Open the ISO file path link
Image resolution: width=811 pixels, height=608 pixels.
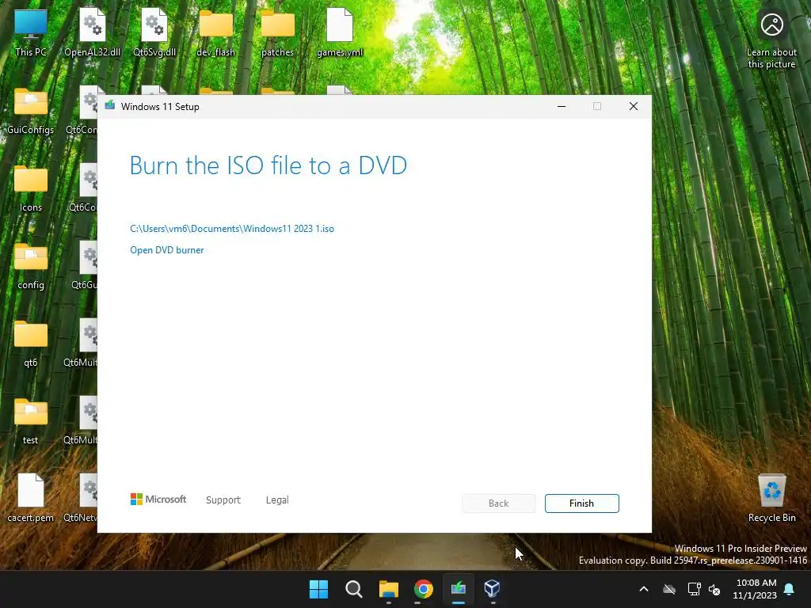[232, 229]
